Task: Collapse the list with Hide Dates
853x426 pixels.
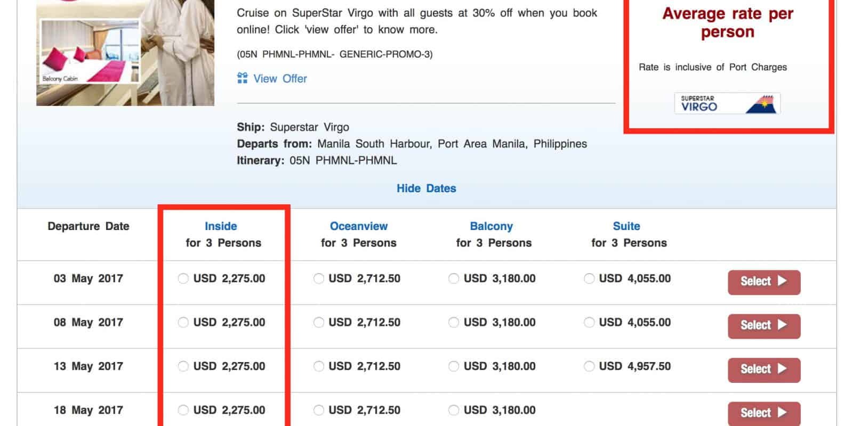Action: click(x=426, y=189)
